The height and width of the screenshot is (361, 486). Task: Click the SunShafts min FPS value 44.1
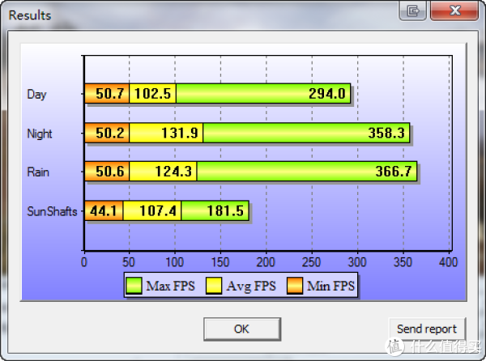click(x=103, y=210)
